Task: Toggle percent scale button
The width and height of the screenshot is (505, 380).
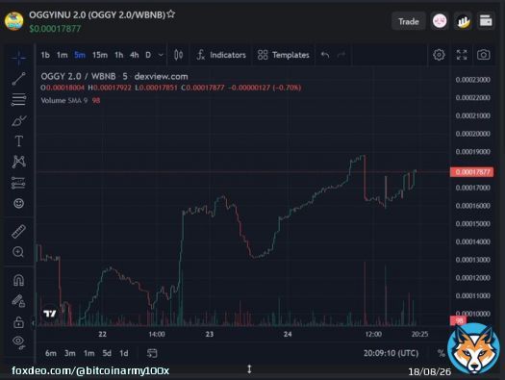Action: (x=442, y=353)
